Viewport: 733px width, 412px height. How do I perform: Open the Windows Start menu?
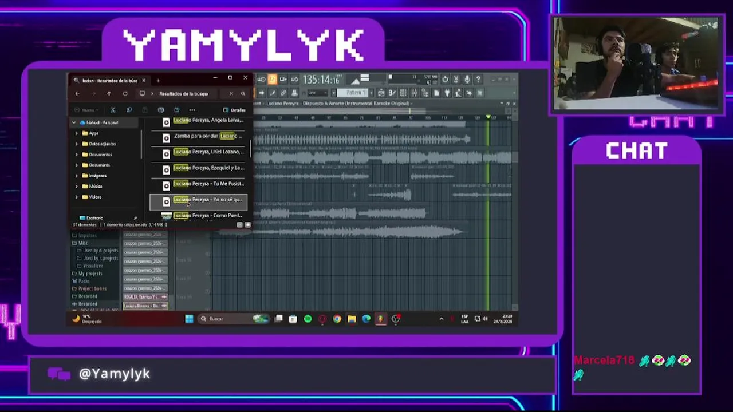tap(189, 319)
